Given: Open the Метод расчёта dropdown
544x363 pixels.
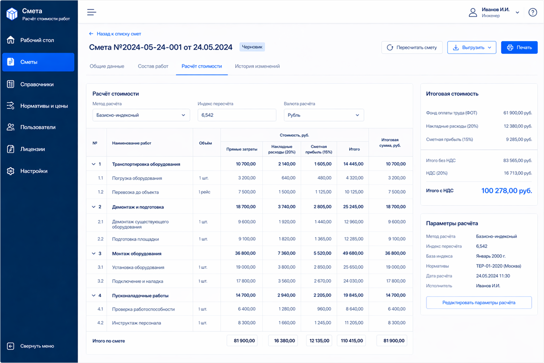Looking at the screenshot, I should click(141, 115).
